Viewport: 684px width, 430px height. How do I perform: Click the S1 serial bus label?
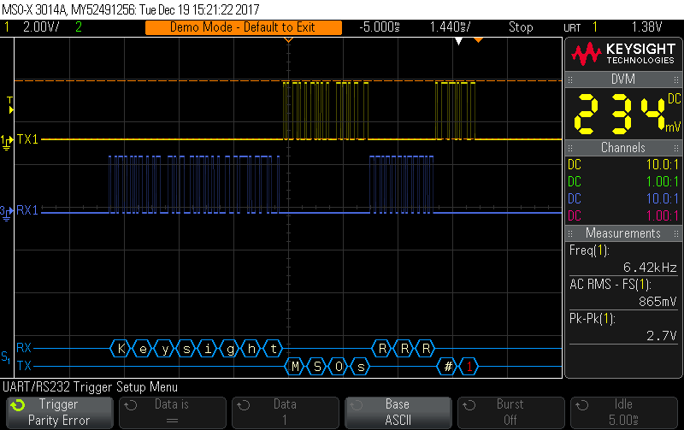(6, 357)
